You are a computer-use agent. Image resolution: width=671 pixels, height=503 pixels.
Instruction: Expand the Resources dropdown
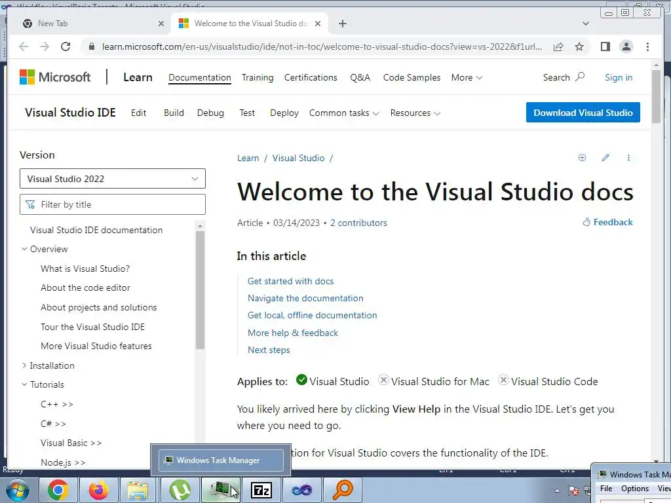(415, 113)
